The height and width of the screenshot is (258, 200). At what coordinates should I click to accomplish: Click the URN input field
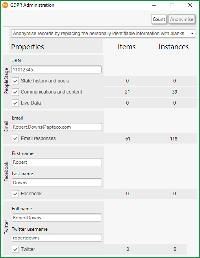[56, 69]
